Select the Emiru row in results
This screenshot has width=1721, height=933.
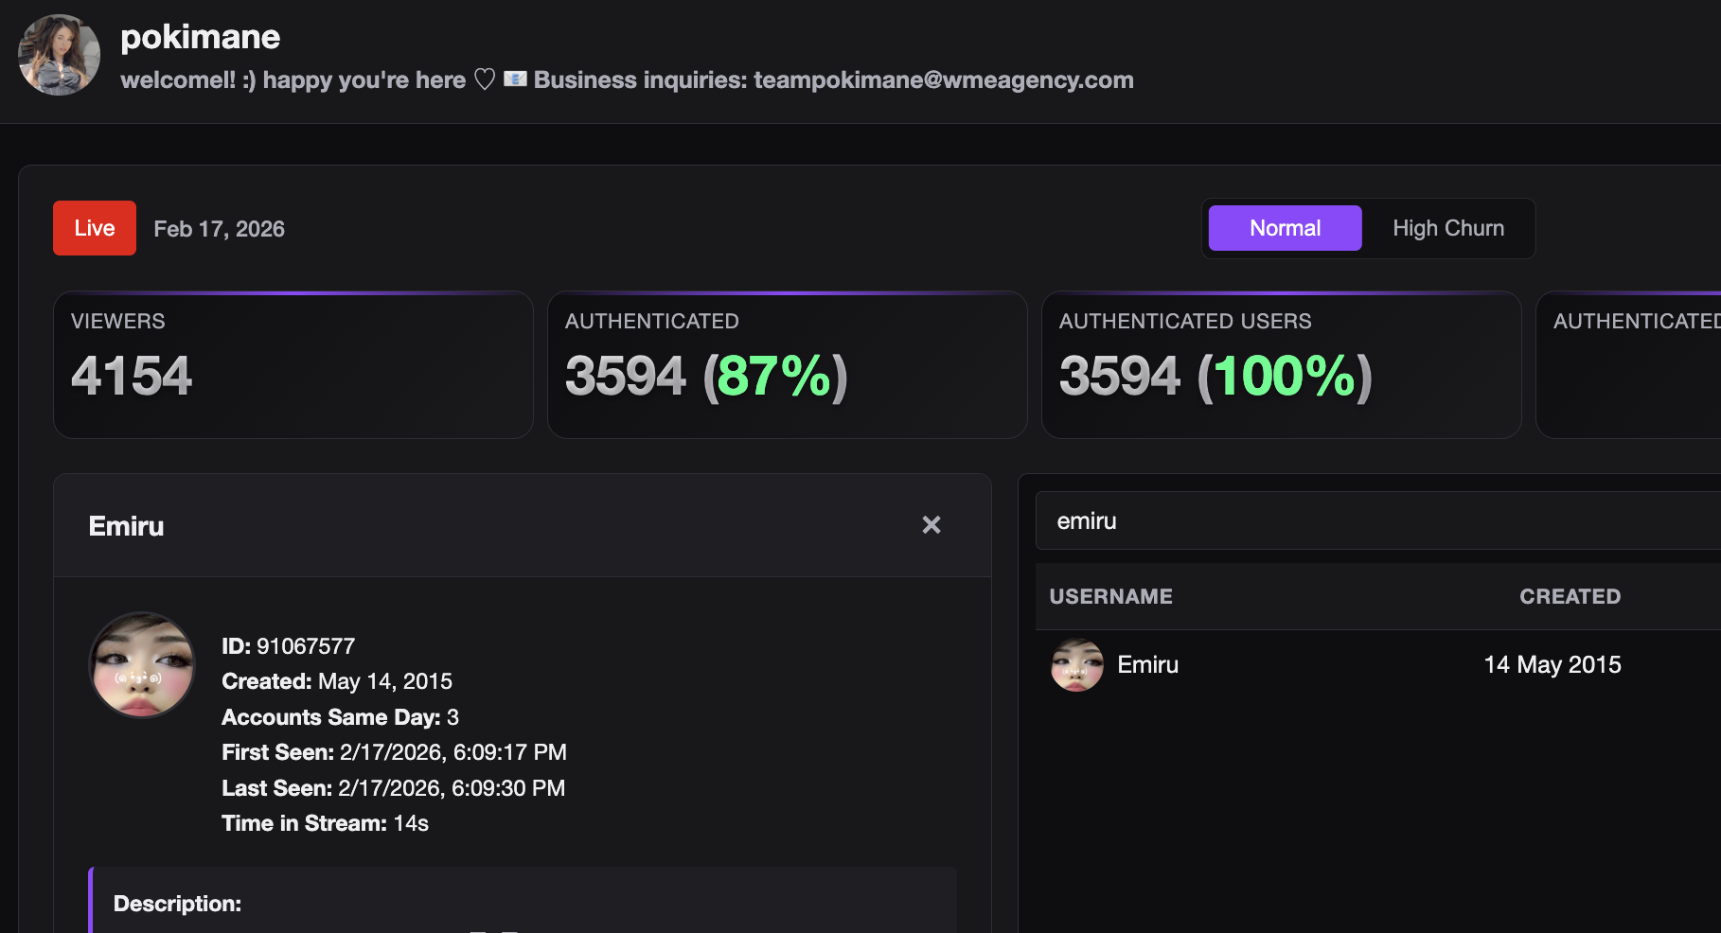point(1378,664)
